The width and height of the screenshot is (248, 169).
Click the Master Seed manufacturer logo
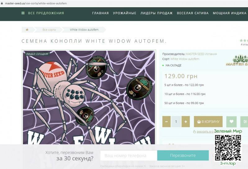pyautogui.click(x=237, y=60)
